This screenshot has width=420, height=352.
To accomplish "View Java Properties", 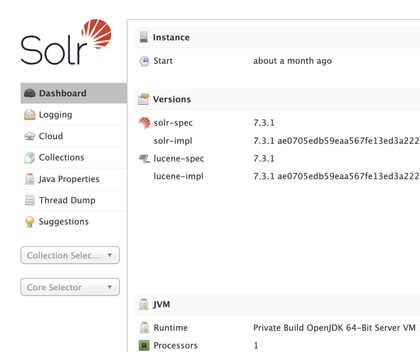I will pos(74,179).
